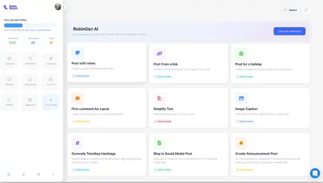Click the Published count 1337

[13, 43]
